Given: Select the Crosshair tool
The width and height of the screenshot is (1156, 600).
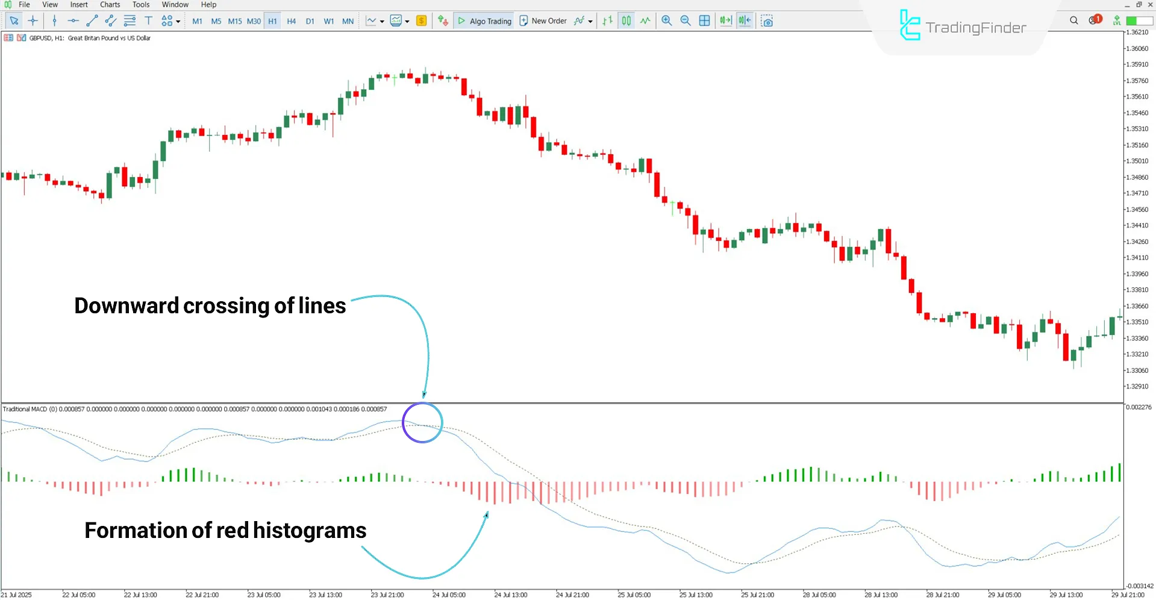Looking at the screenshot, I should click(x=33, y=21).
